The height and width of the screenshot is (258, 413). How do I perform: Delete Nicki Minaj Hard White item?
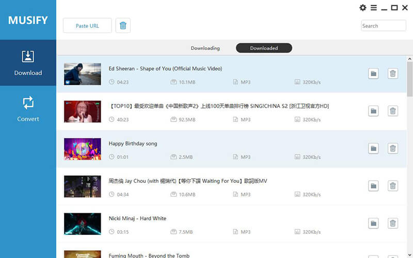[x=393, y=223]
